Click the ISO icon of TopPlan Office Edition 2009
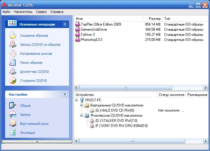Viewport: 210px width, 151px height. coord(78,24)
